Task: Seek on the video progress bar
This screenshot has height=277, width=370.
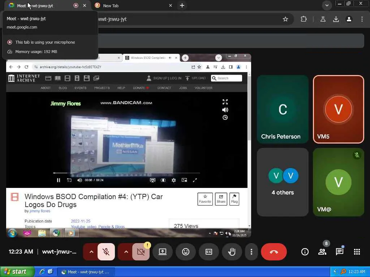Action: (126, 173)
